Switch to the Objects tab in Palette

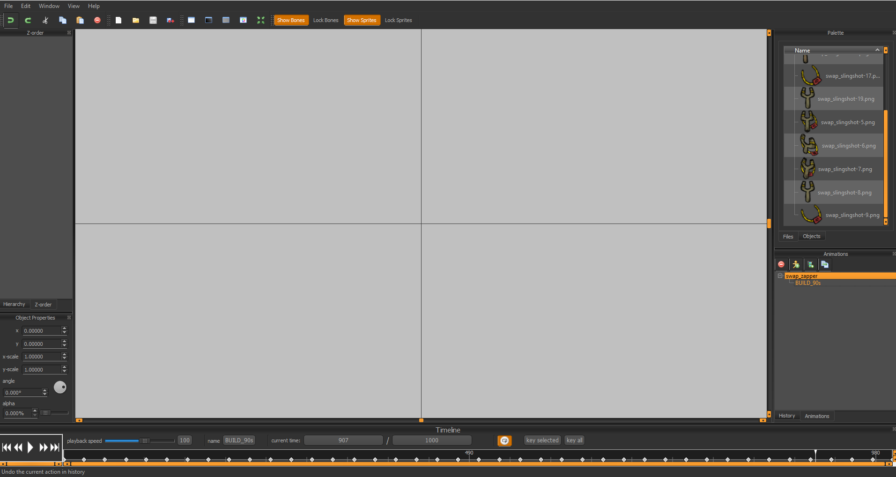(x=811, y=237)
